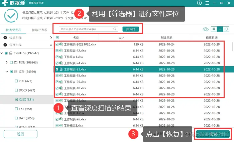The width and height of the screenshot is (234, 142).
Task: Switch to 按类型查看 tab
Action: 13,30
